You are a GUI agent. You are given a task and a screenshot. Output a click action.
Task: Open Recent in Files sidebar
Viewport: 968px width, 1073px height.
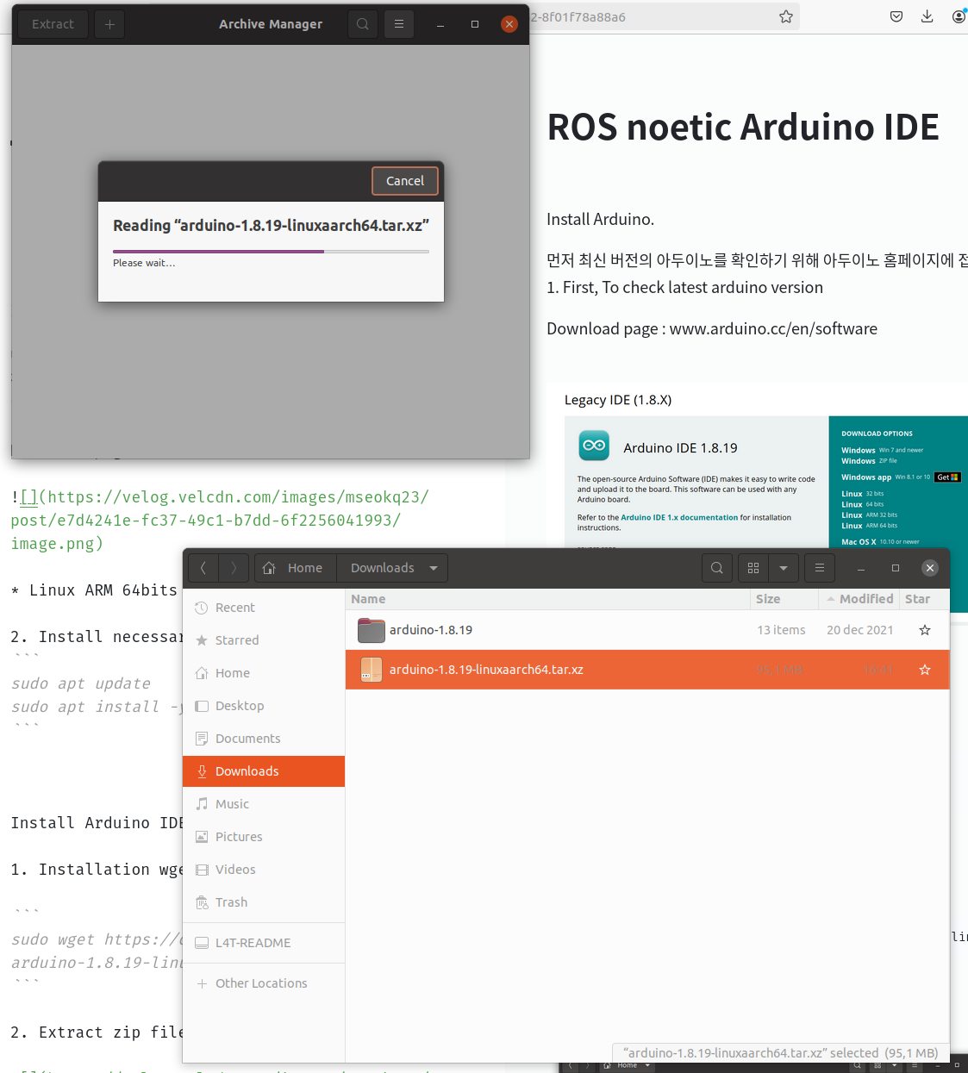pos(264,608)
